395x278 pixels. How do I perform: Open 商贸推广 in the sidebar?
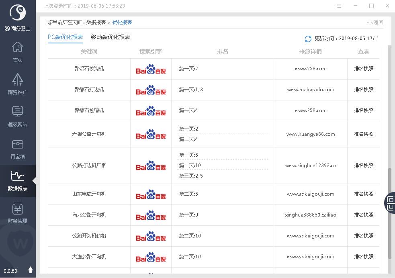click(x=18, y=84)
